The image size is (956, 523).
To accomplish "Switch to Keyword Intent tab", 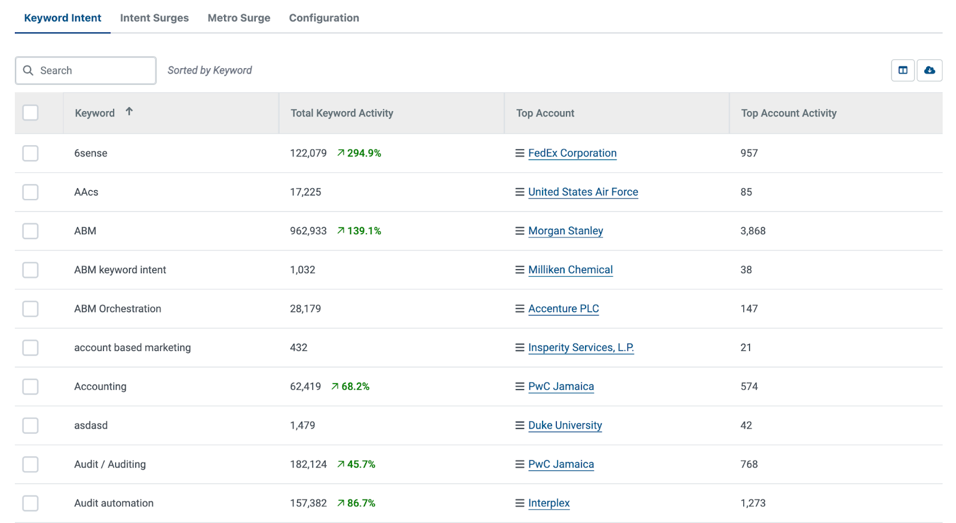I will (63, 18).
